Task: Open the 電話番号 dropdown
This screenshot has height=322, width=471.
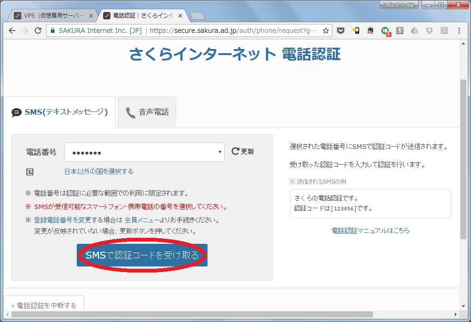Action: click(144, 152)
